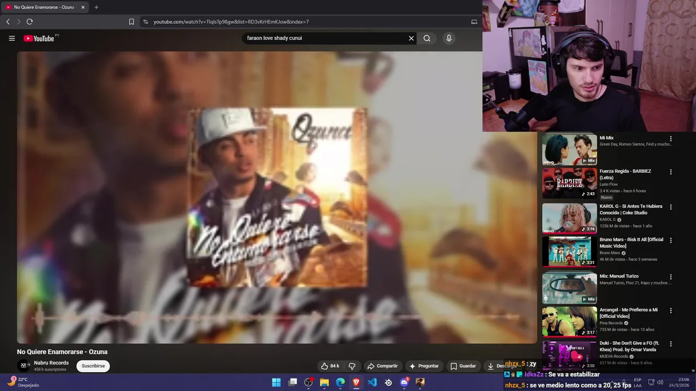The image size is (696, 391).
Task: Open KAROL G Si Antes Te Hubiera Conocido title
Action: coord(631,210)
